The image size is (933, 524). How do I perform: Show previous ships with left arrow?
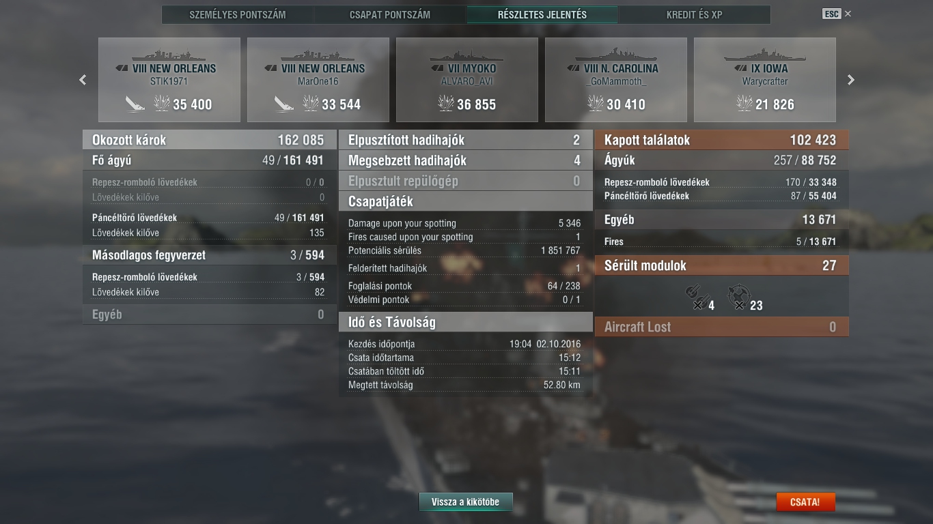tap(83, 80)
